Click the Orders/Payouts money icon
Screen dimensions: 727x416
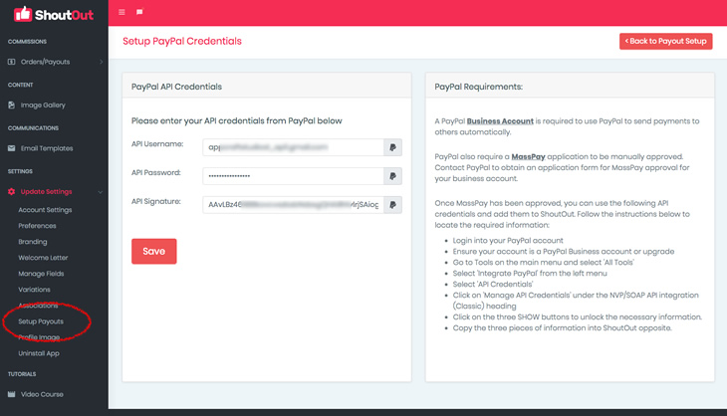point(12,62)
